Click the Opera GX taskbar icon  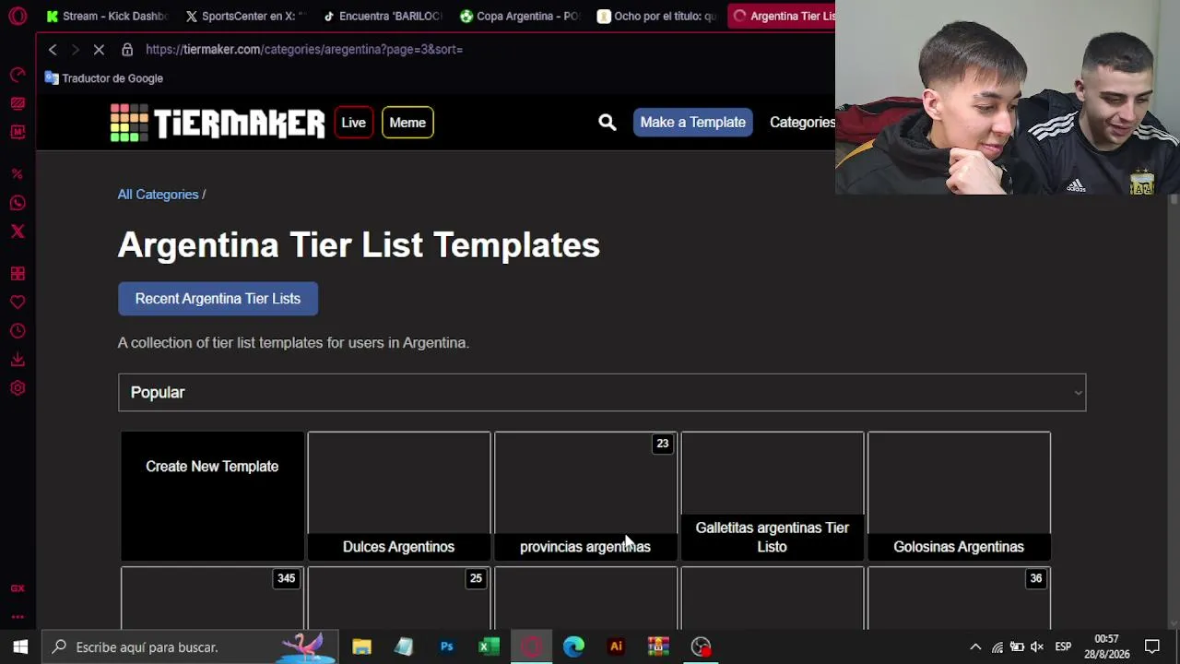tap(531, 646)
